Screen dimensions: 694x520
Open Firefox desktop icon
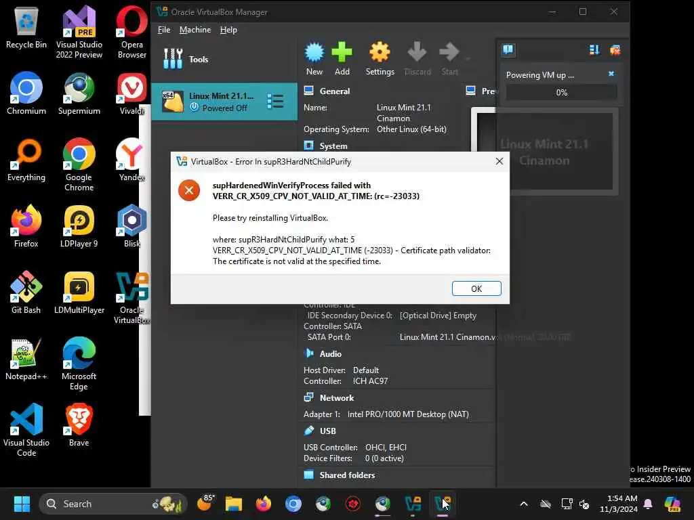[26, 226]
